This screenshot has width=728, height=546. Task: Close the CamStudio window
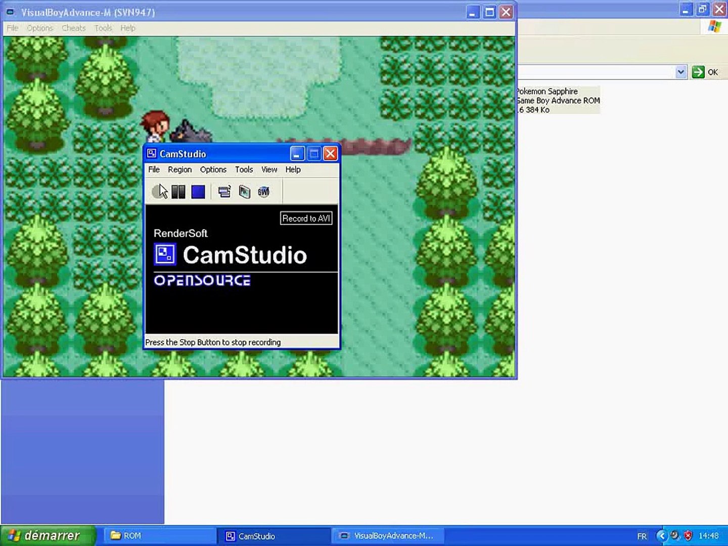coord(330,153)
